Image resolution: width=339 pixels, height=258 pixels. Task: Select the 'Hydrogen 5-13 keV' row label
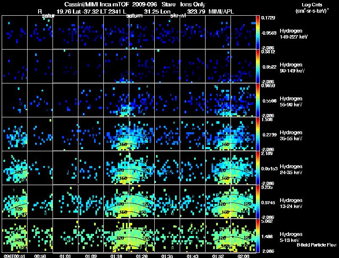coord(291,237)
